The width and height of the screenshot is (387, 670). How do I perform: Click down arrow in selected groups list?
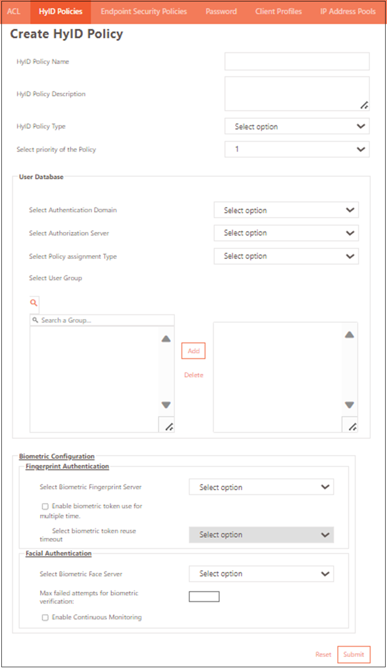pyautogui.click(x=349, y=405)
